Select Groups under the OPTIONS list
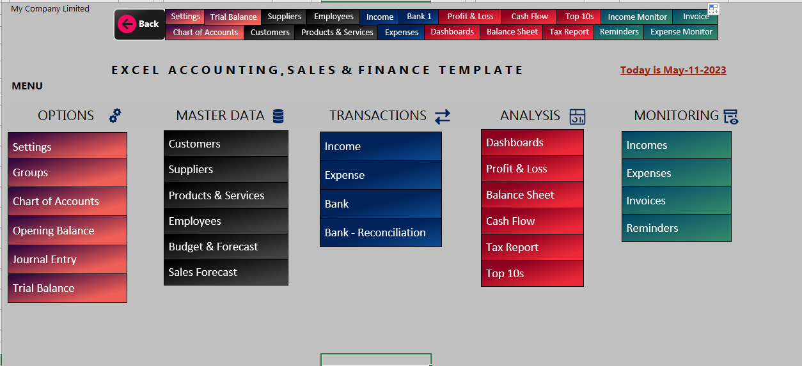This screenshot has height=366, width=802. tap(67, 172)
